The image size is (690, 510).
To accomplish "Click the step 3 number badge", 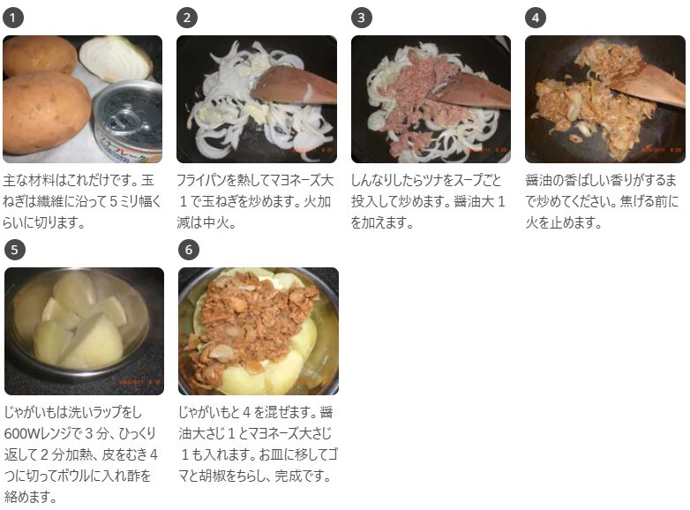I will click(x=361, y=18).
